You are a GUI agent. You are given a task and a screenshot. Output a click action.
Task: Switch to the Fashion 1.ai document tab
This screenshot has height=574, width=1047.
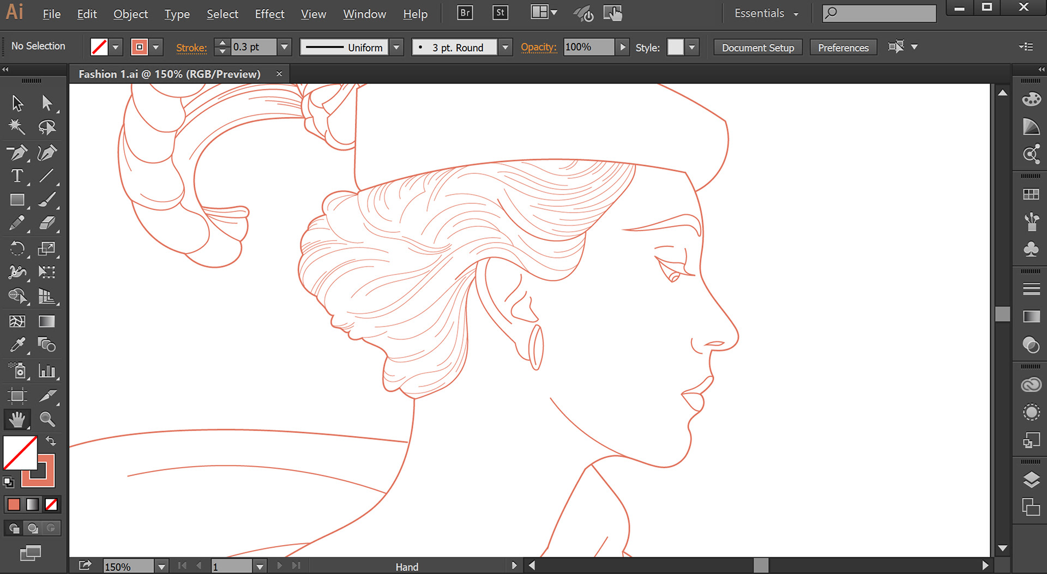tap(170, 74)
